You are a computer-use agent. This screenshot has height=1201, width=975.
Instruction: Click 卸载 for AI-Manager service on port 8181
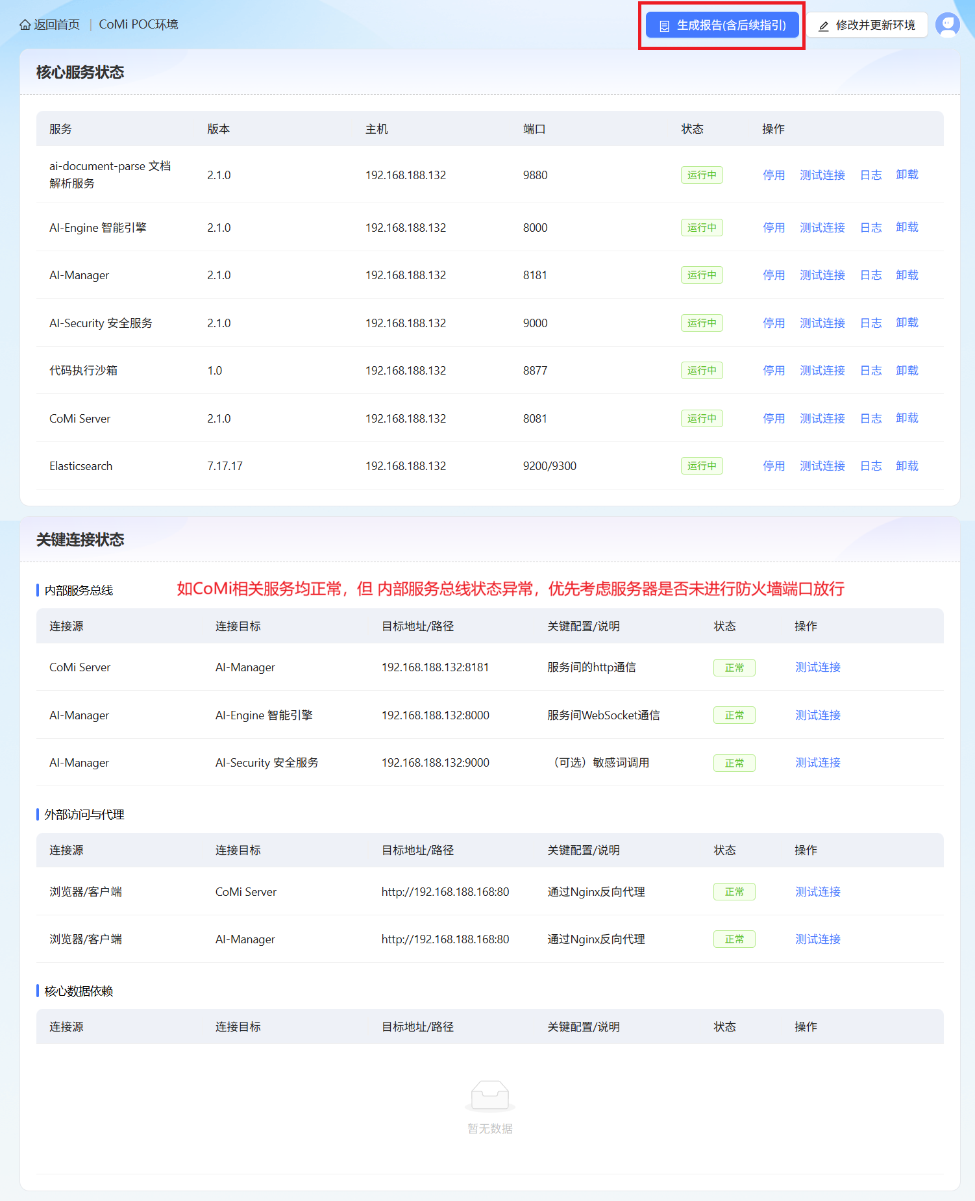[907, 275]
